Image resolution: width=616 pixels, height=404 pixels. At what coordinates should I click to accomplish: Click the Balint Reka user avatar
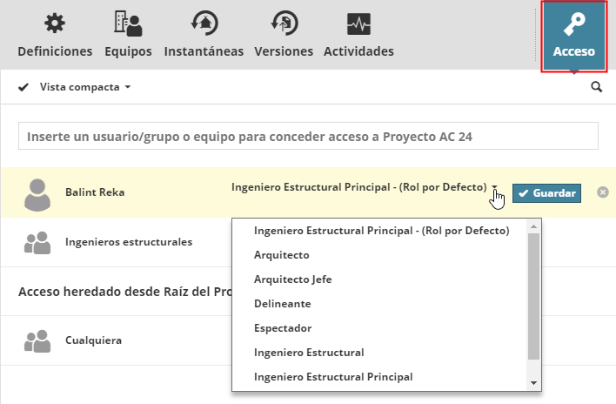[x=37, y=193]
